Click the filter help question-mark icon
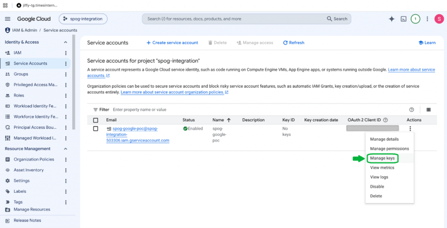 pyautogui.click(x=411, y=110)
